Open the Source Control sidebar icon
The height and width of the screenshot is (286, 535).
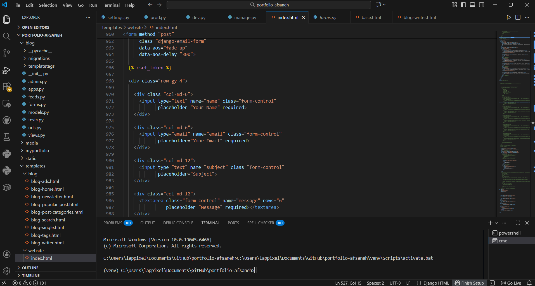pos(7,53)
